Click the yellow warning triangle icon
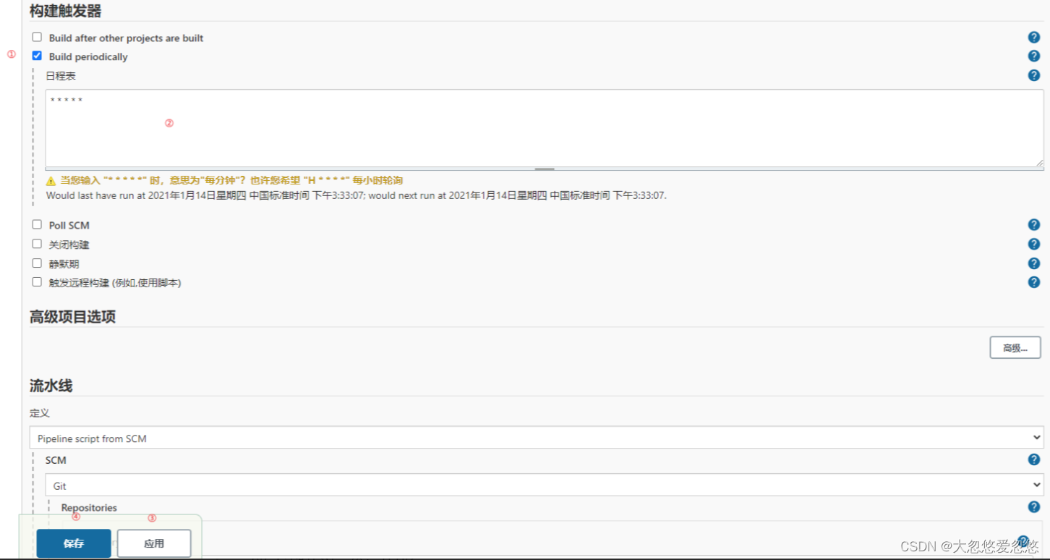Image resolution: width=1050 pixels, height=560 pixels. tap(51, 181)
